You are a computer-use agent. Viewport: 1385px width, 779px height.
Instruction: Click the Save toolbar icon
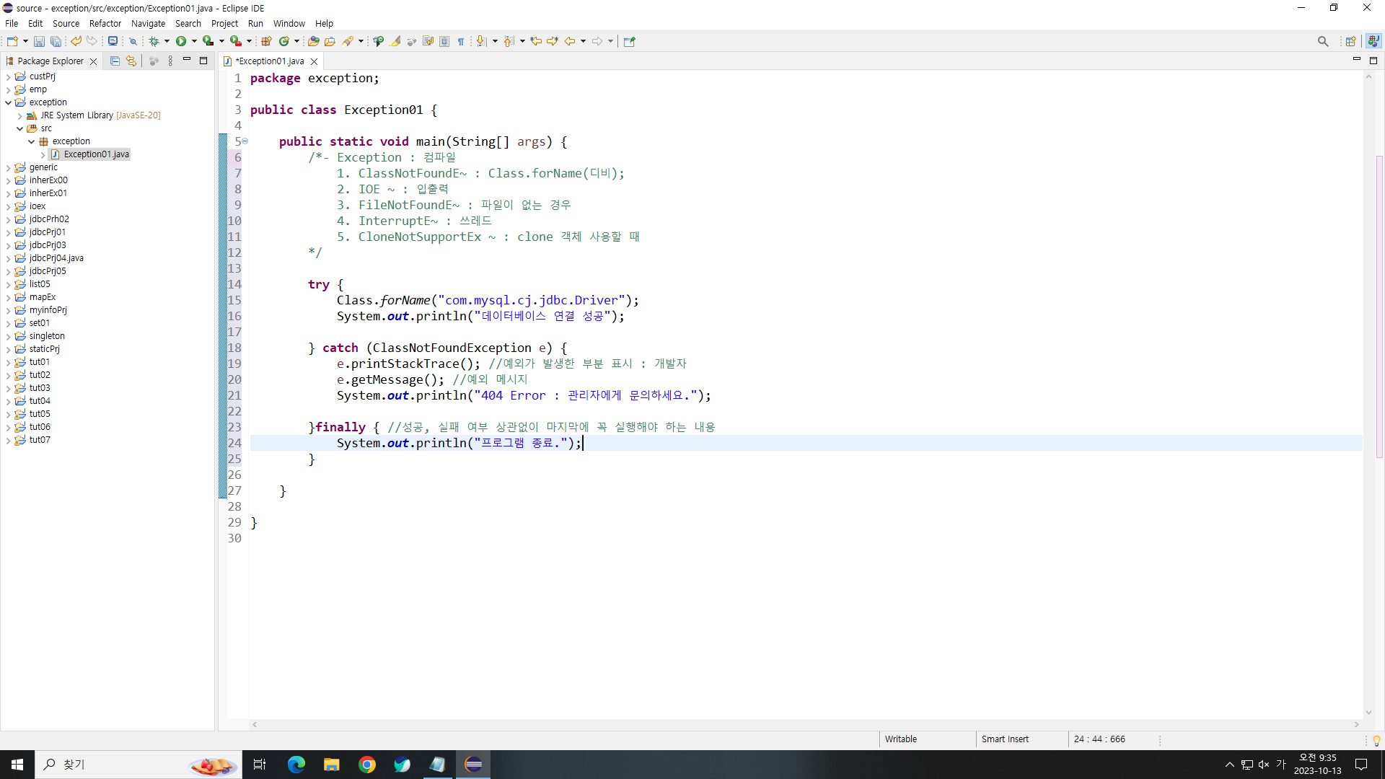click(x=39, y=42)
